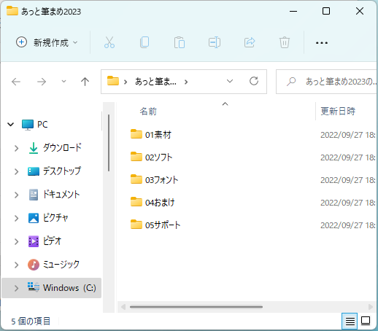Go up one folder level arrow

[85, 82]
